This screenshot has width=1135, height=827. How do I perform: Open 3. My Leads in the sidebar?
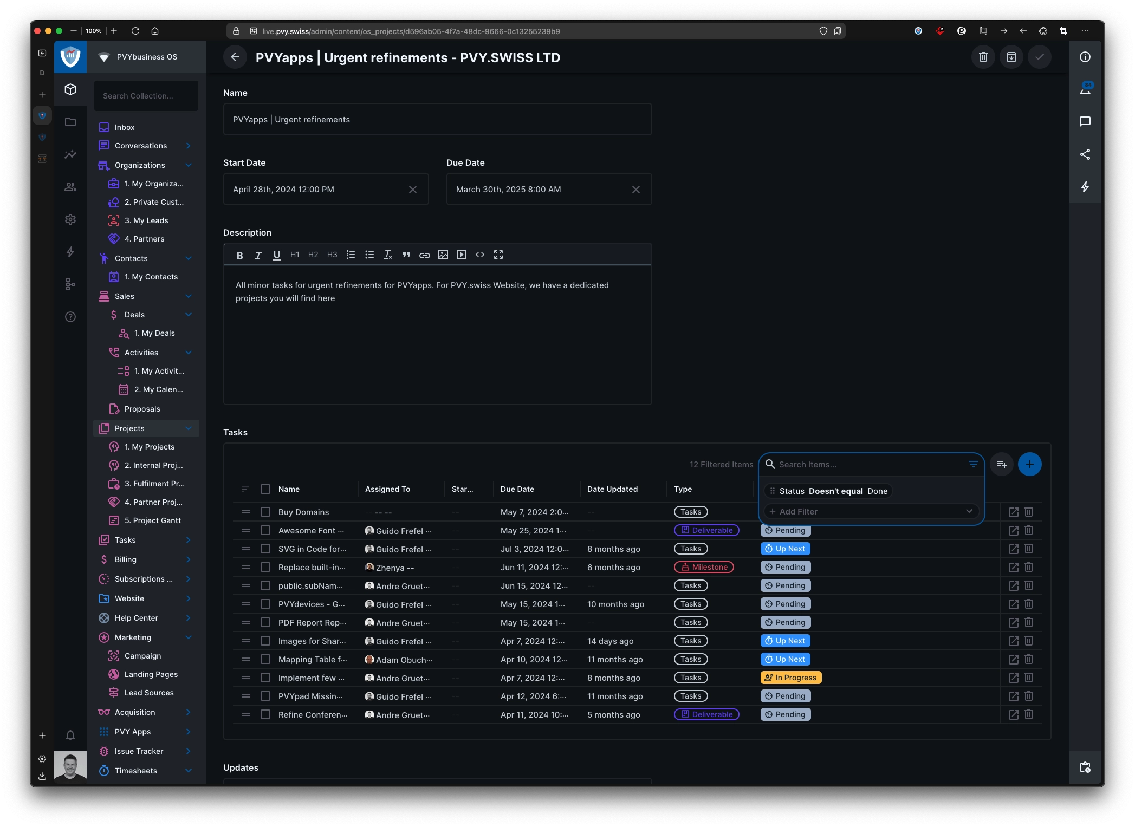click(146, 220)
